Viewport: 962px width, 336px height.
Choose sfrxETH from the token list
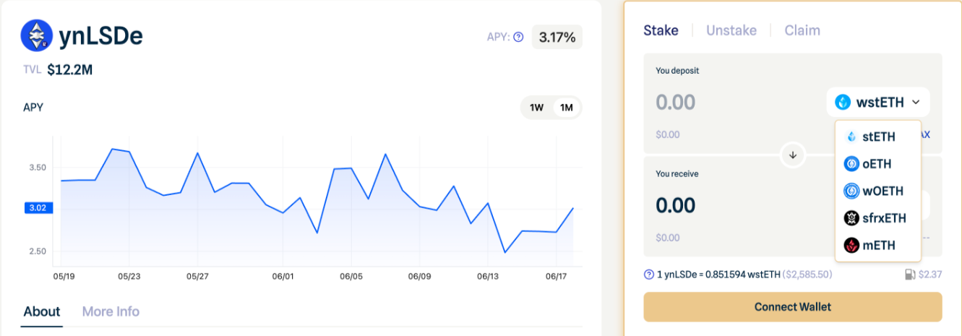pos(877,218)
